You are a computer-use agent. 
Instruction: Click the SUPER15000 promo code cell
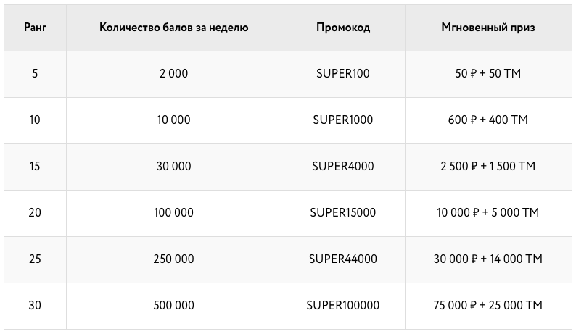coord(343,212)
